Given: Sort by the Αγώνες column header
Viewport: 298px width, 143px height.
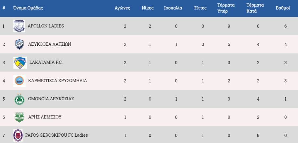Looking at the screenshot, I should tap(123, 8).
